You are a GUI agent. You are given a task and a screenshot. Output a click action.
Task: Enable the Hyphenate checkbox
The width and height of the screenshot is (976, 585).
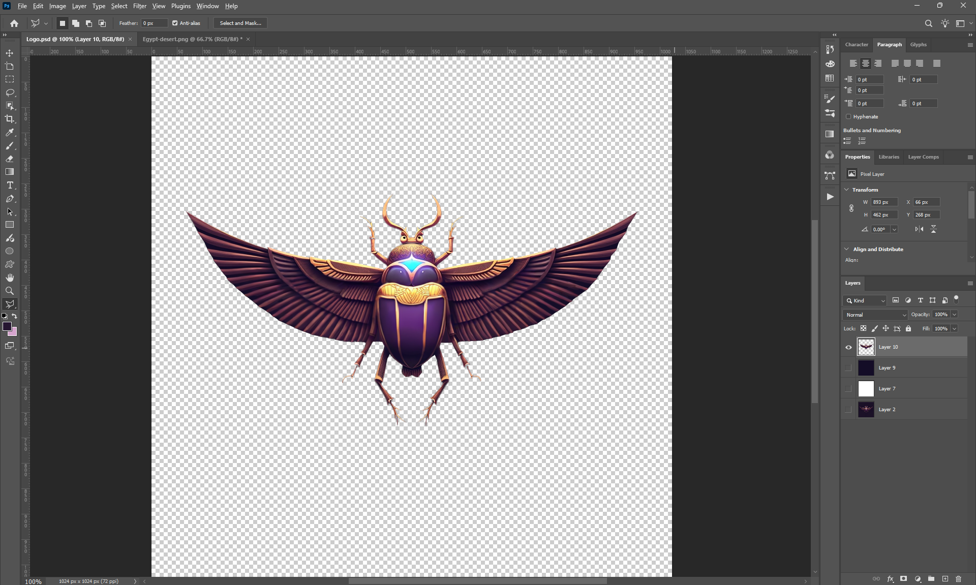[848, 117]
